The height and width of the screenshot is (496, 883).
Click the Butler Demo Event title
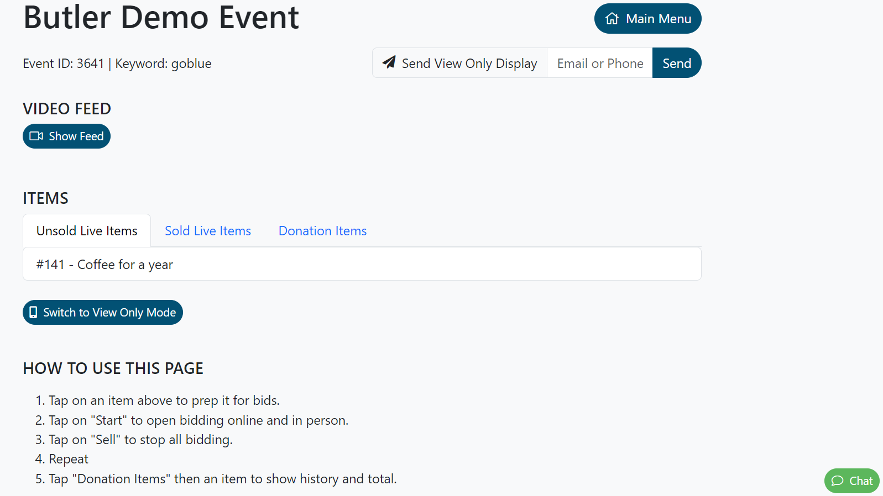[x=161, y=17]
